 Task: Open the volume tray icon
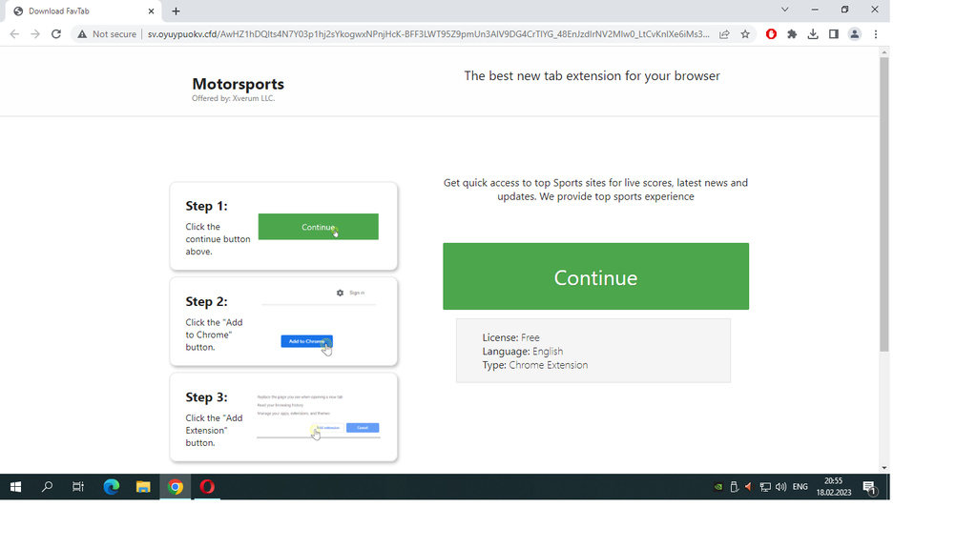point(780,487)
